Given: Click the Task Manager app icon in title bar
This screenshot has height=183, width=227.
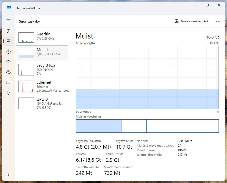Looking at the screenshot, I should (x=9, y=8).
